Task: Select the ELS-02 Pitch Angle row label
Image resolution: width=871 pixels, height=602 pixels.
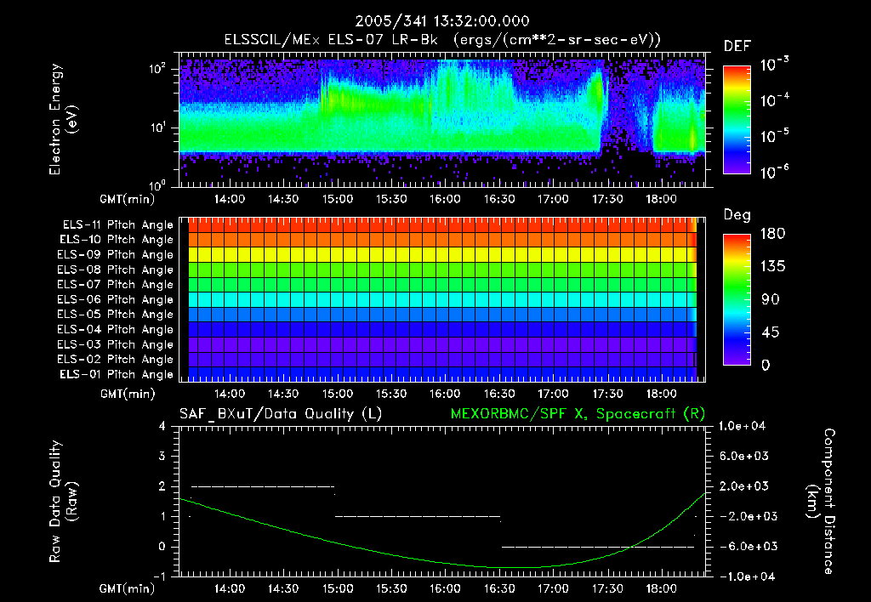Action: (115, 360)
